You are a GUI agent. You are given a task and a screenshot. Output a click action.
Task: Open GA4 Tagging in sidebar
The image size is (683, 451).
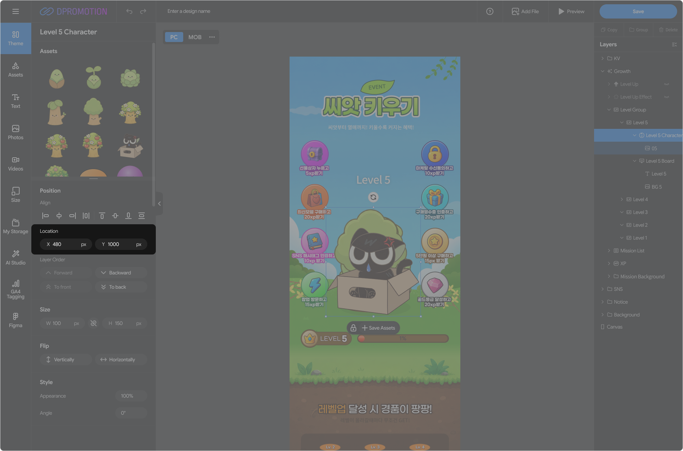[16, 289]
